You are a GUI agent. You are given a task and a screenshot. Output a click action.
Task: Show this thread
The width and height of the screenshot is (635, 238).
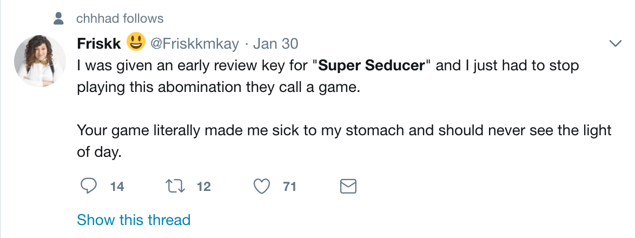(134, 220)
